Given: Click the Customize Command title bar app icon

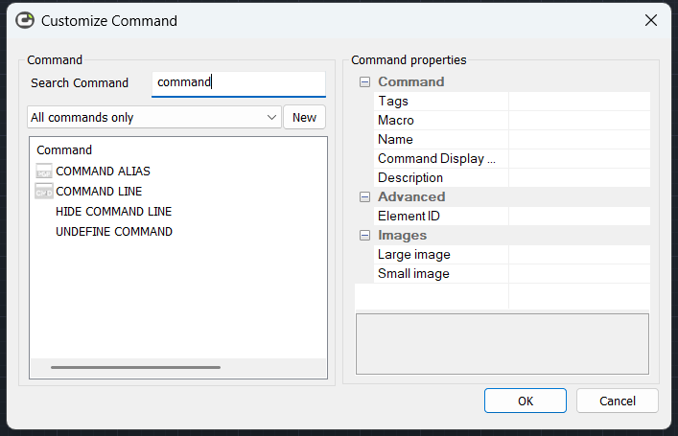Looking at the screenshot, I should [25, 20].
